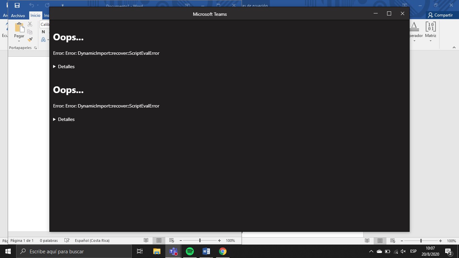Screen dimensions: 459x258
Task: Zoom in with plus in front Word window
Action: point(219,241)
